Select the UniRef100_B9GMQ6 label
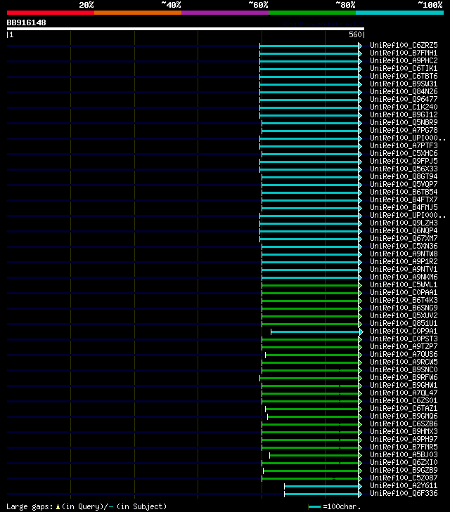The height and width of the screenshot is (512, 450). click(404, 416)
